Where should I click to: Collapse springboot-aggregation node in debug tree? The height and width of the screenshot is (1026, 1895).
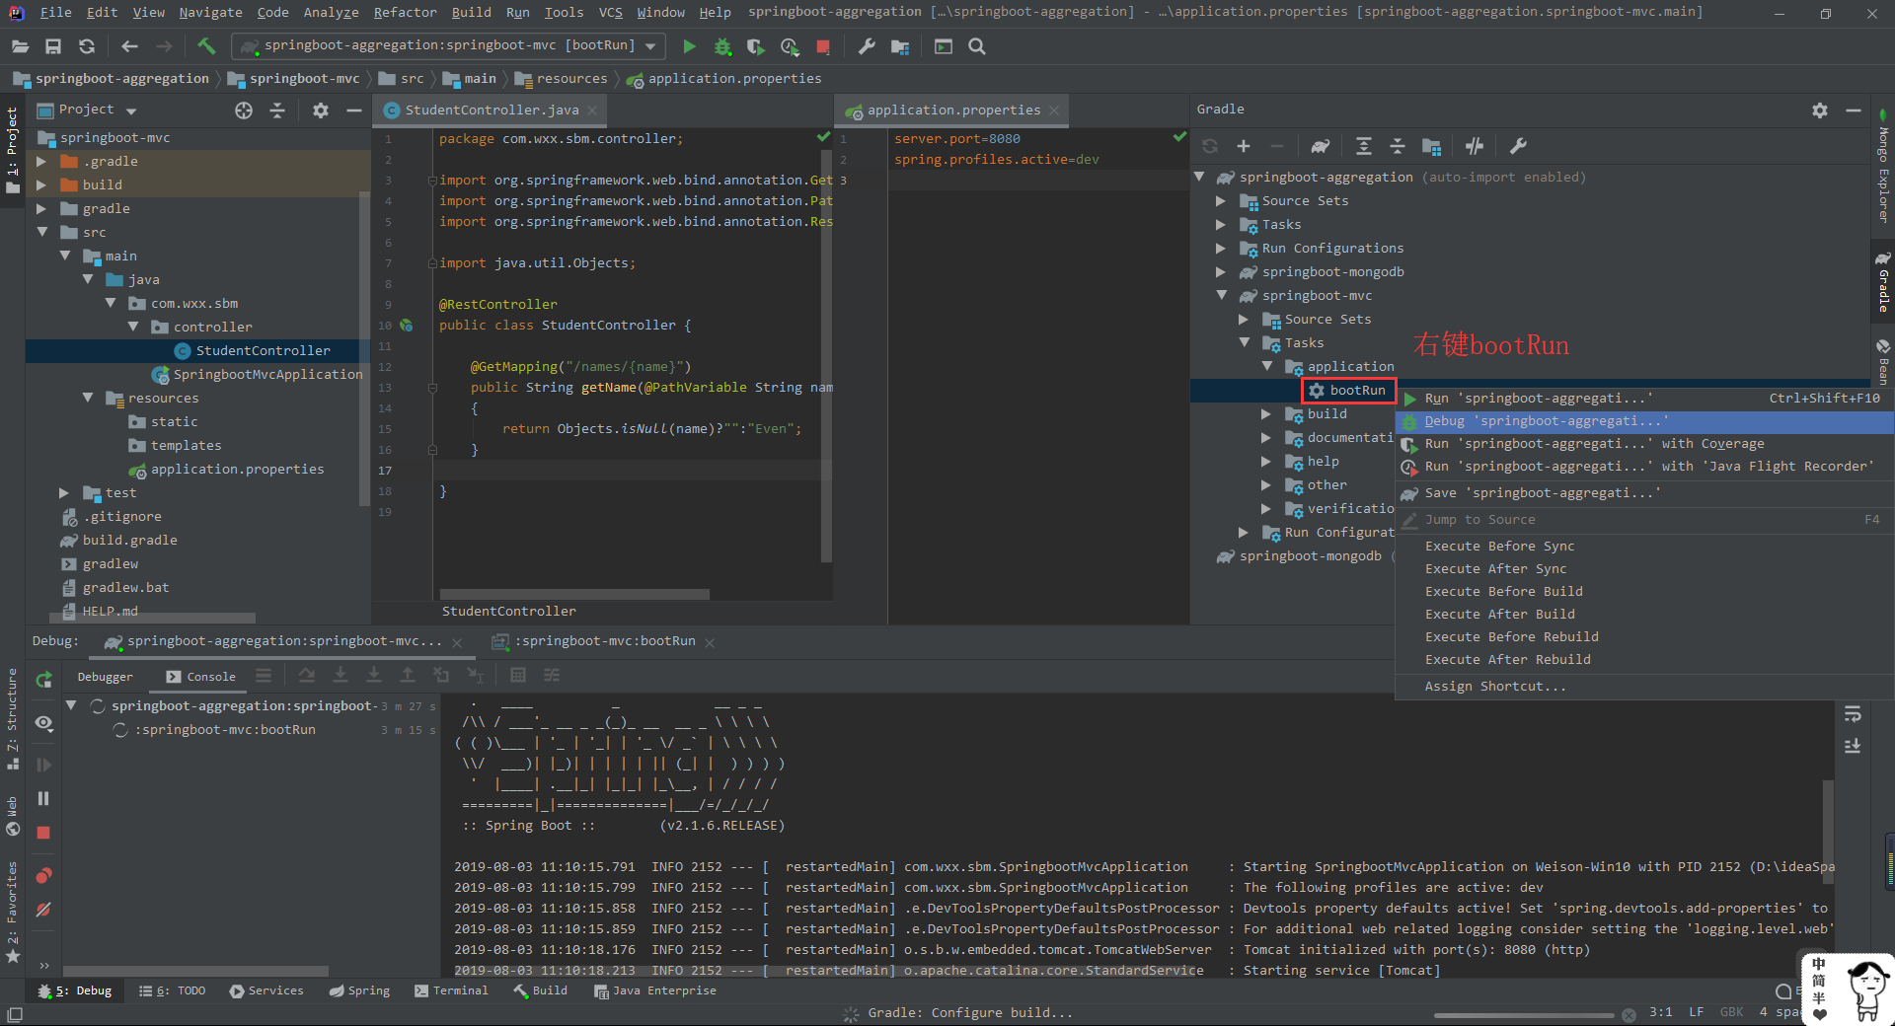(71, 706)
